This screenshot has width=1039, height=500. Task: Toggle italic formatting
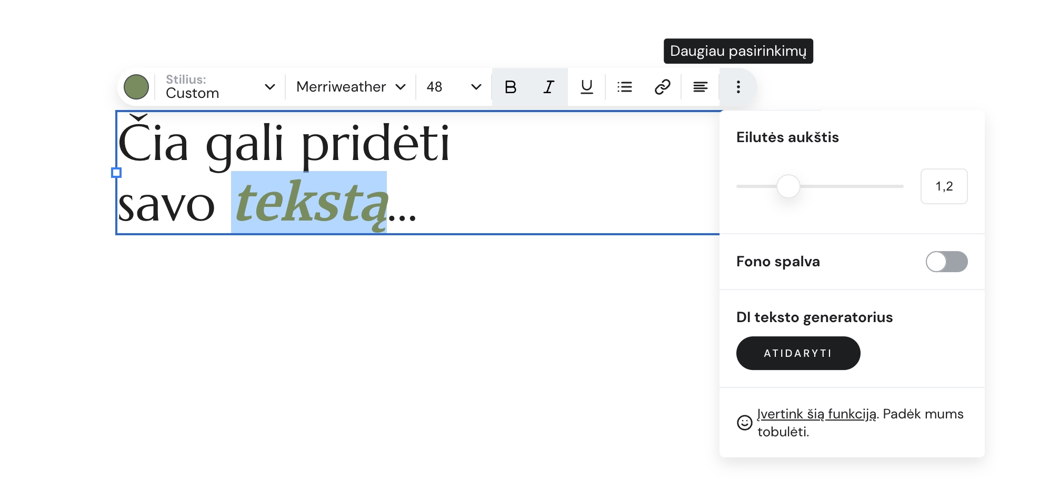548,87
